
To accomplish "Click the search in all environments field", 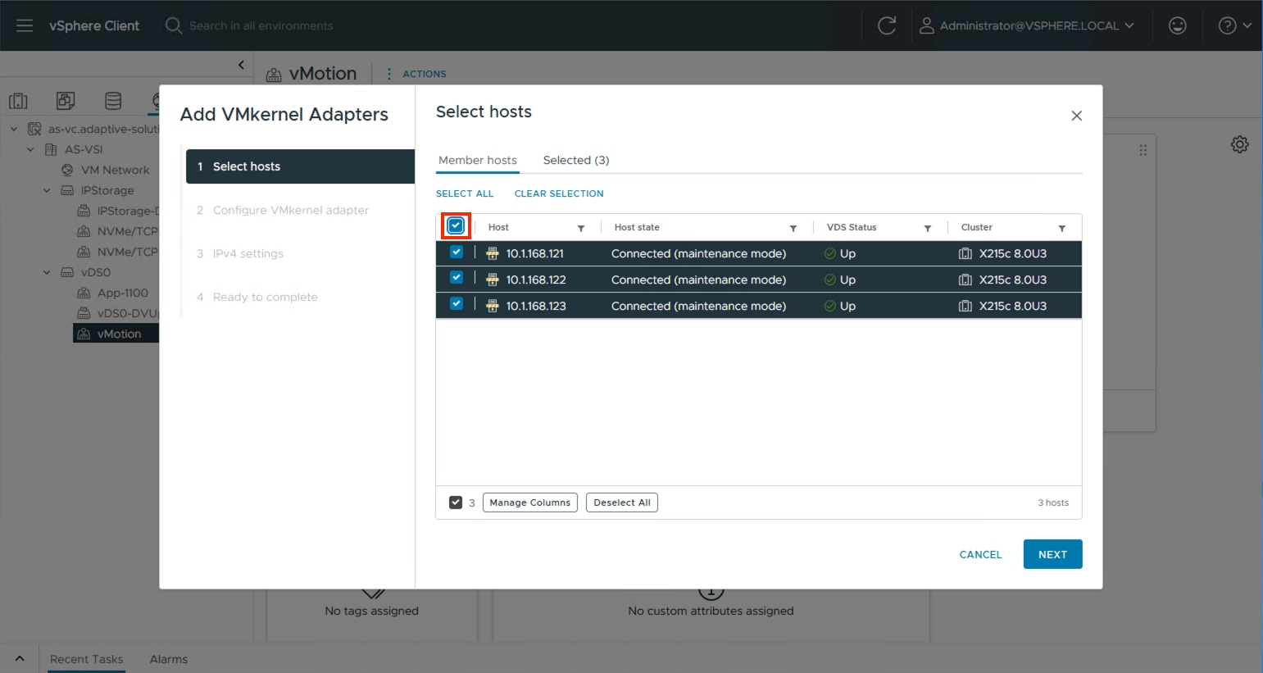I will (x=262, y=25).
